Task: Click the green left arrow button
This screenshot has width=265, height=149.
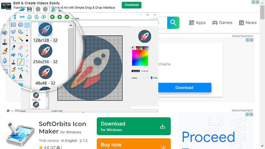Action: (52, 17)
